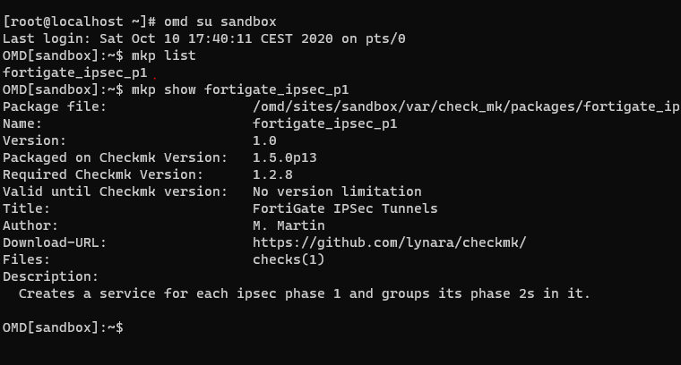Click the empty OMD[sandbox] prompt line

click(x=63, y=327)
